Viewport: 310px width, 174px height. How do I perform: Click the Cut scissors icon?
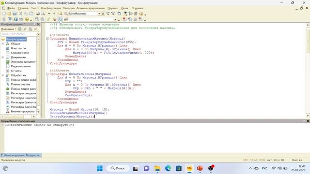(20, 14)
